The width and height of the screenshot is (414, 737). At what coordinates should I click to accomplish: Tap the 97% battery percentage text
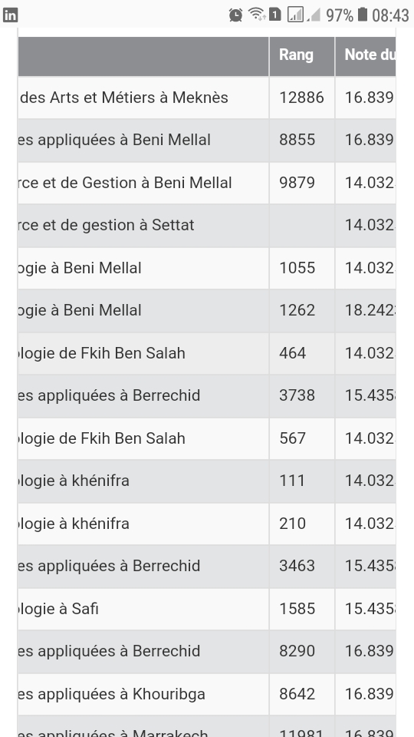coord(340,15)
